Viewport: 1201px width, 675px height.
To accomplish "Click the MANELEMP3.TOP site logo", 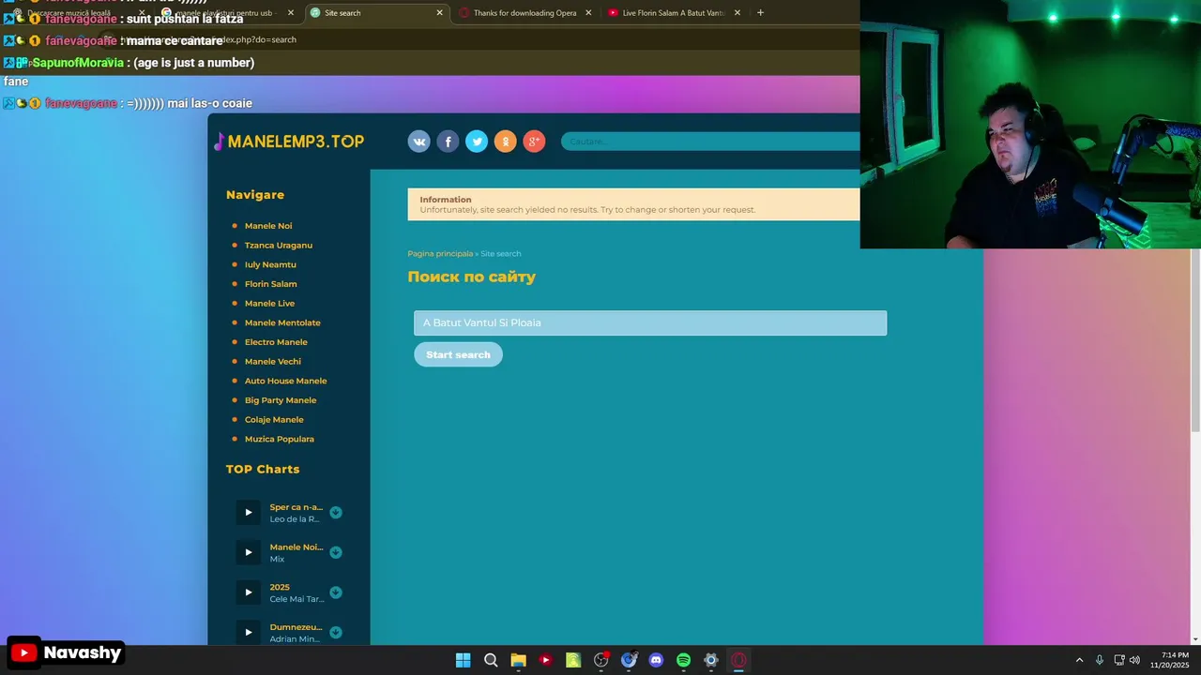I will (x=289, y=142).
